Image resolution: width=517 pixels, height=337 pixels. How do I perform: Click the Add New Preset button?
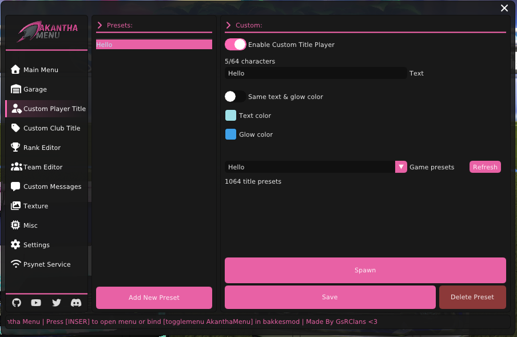[154, 298]
